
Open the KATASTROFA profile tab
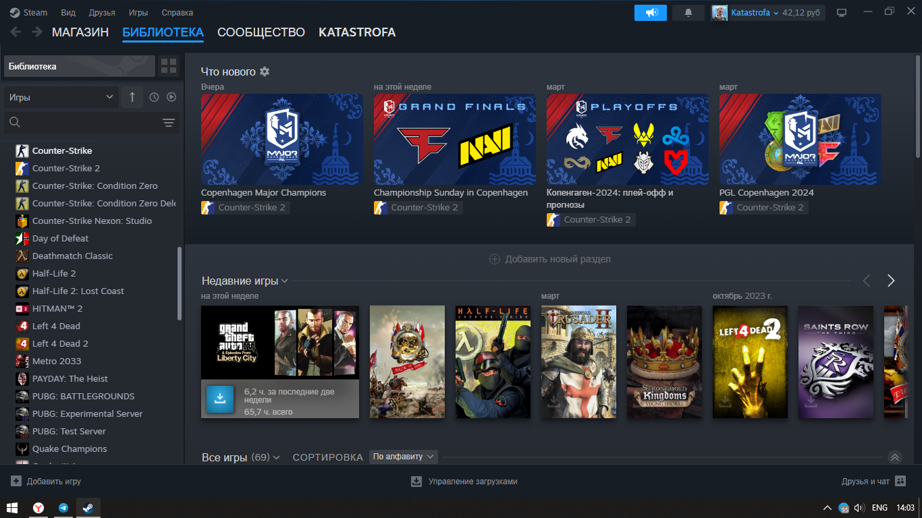pos(357,32)
